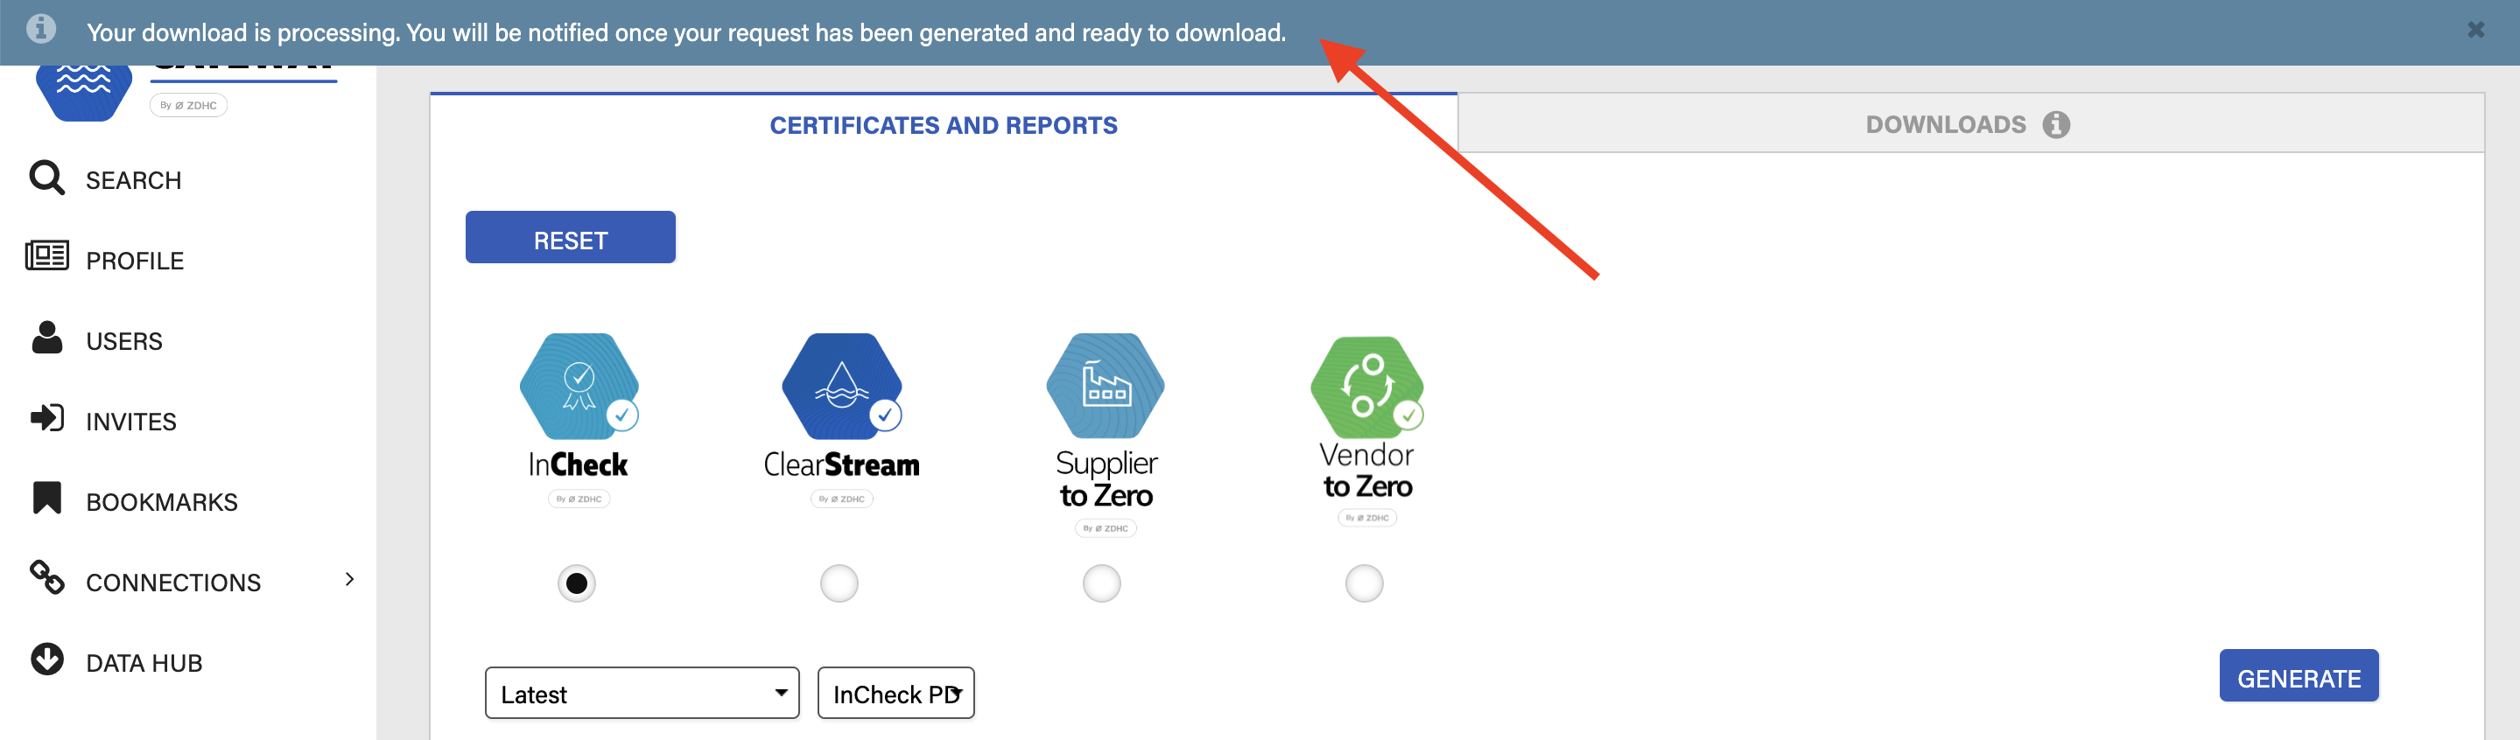
Task: Open the Bookmarks menu item
Action: [x=161, y=502]
